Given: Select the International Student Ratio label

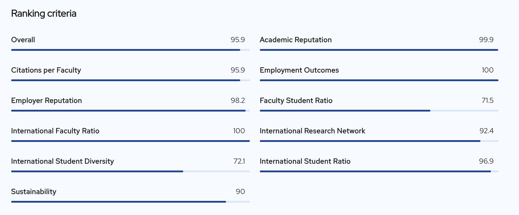Looking at the screenshot, I should pyautogui.click(x=305, y=161).
